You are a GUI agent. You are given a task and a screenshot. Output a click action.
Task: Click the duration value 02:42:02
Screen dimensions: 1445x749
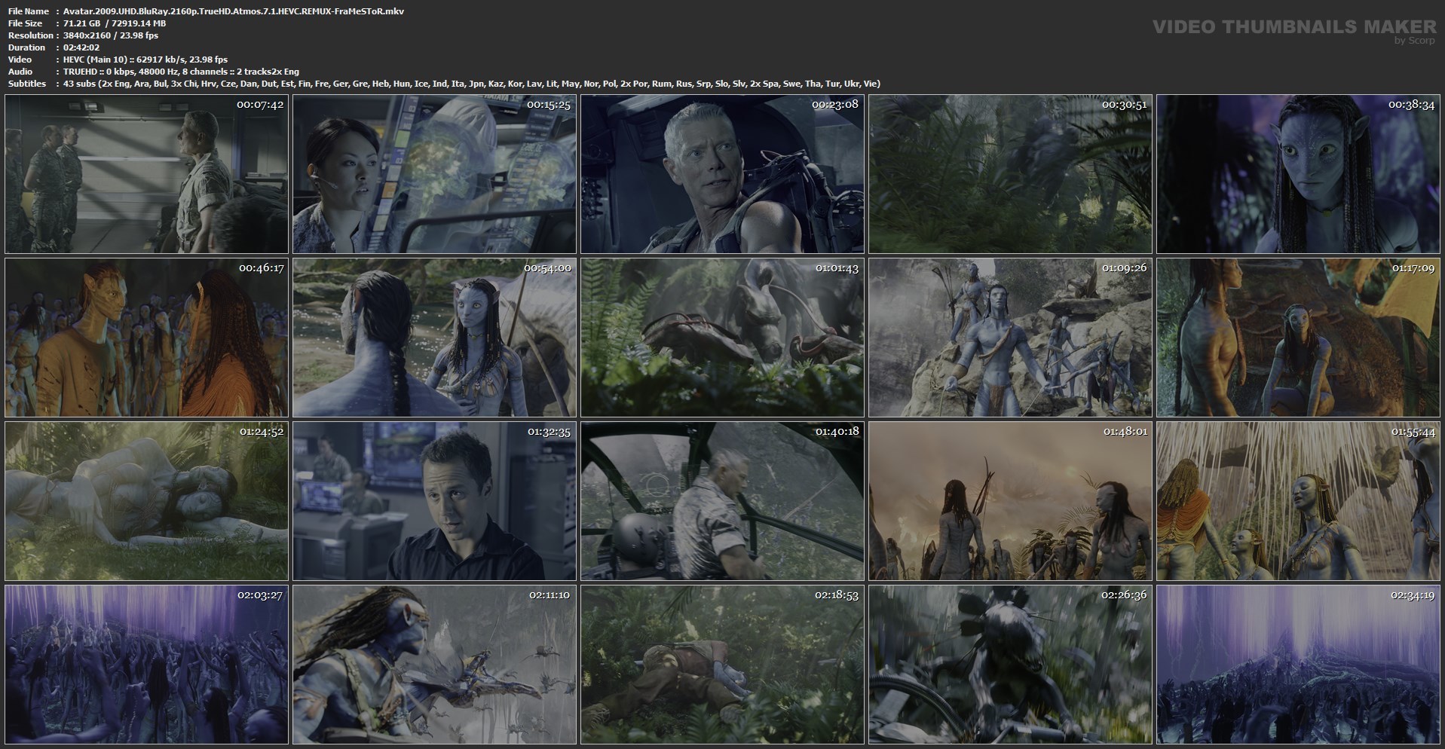[x=81, y=47]
